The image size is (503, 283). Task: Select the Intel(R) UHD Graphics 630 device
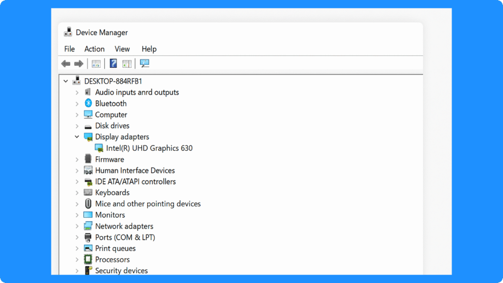148,148
